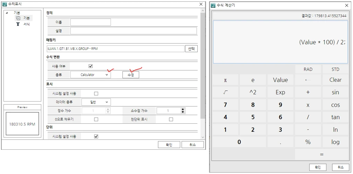Click the digit 5 key
Viewport: 353px width, 174px height.
point(253,117)
